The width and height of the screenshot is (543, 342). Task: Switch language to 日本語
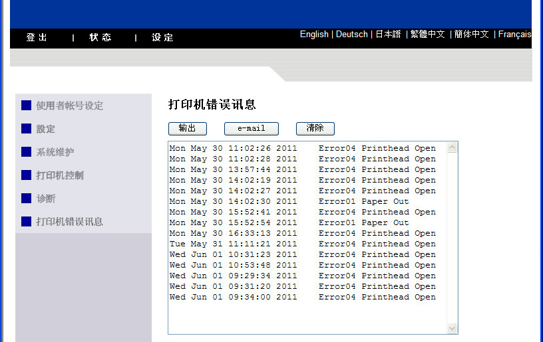tap(388, 35)
